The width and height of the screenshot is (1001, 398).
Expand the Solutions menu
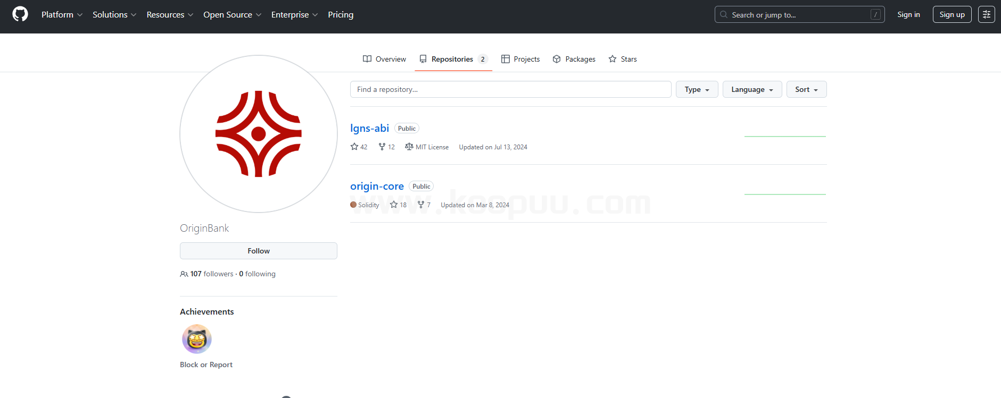(x=114, y=15)
